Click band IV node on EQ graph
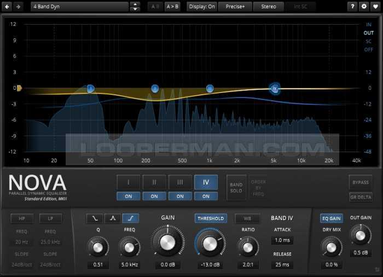Viewport: 383px width, 277px height. click(275, 88)
